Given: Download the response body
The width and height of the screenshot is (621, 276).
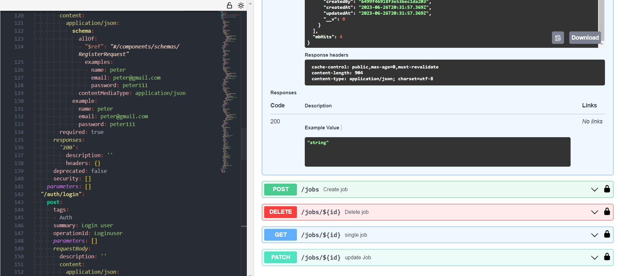Looking at the screenshot, I should pos(585,38).
